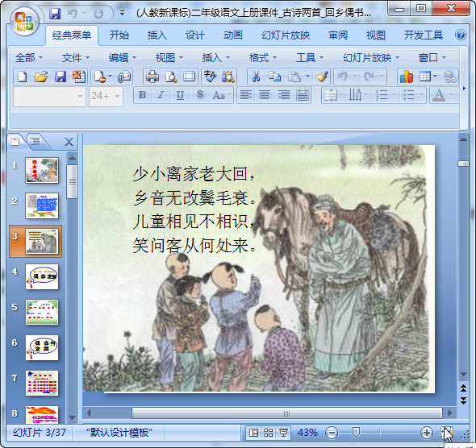Toggle text shadow
The width and height of the screenshot is (476, 448).
(x=199, y=95)
